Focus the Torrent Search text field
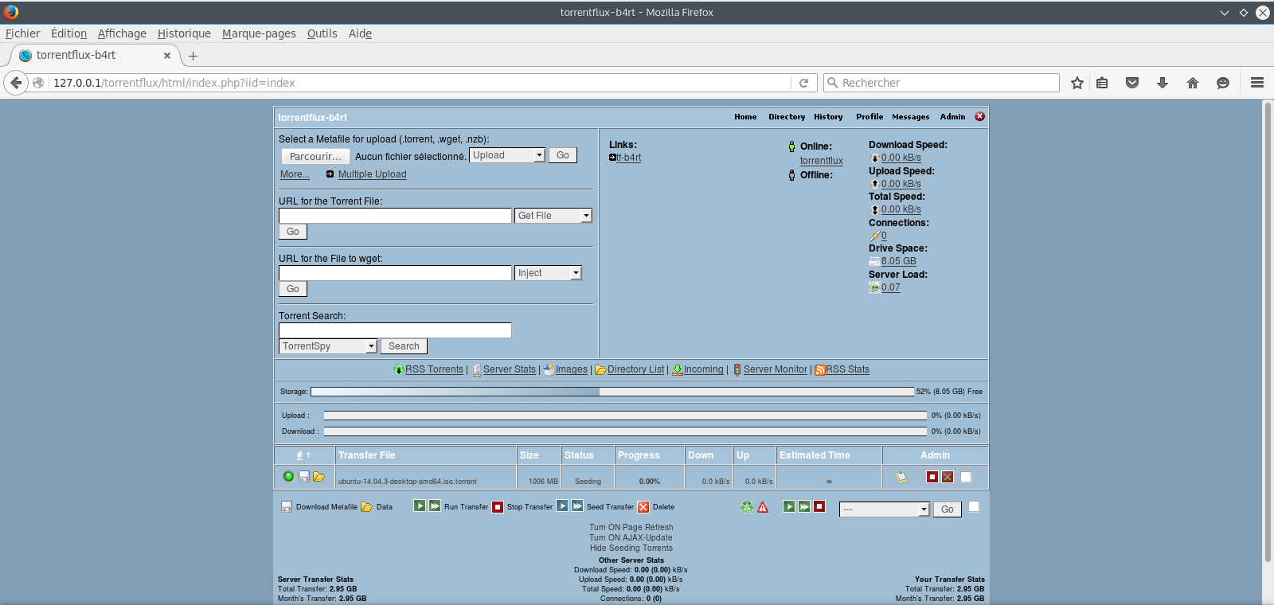Screen dimensions: 1274x605 click(395, 330)
